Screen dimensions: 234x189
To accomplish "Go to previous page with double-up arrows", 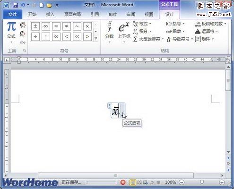I will click(x=228, y=158).
